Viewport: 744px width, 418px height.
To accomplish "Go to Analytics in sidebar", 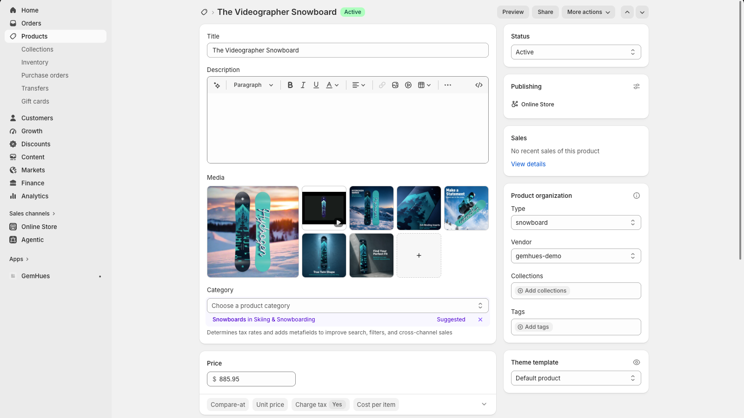I will (x=35, y=196).
